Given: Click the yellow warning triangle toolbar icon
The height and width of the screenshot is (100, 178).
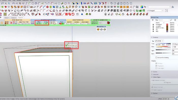Looking at the screenshot, I should [67, 7].
